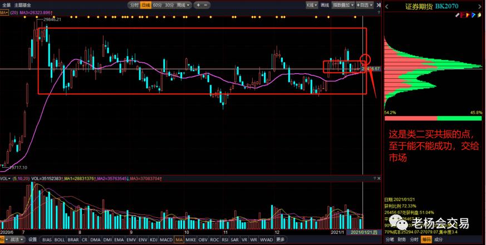The width and height of the screenshot is (486, 245).
Task: Click the red flag marker icon
Action: pos(463,15)
